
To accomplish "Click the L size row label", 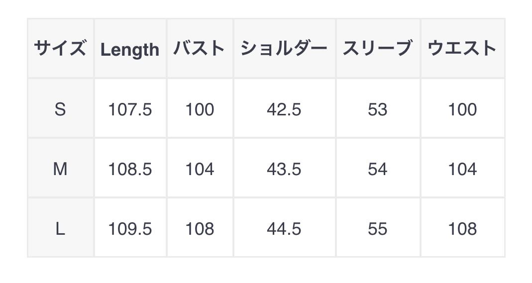I will 60,229.
